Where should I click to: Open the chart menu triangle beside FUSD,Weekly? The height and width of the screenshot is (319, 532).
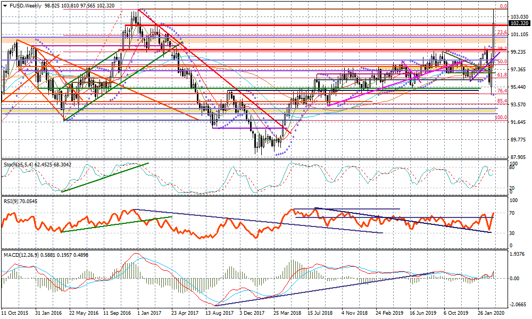tap(5, 6)
